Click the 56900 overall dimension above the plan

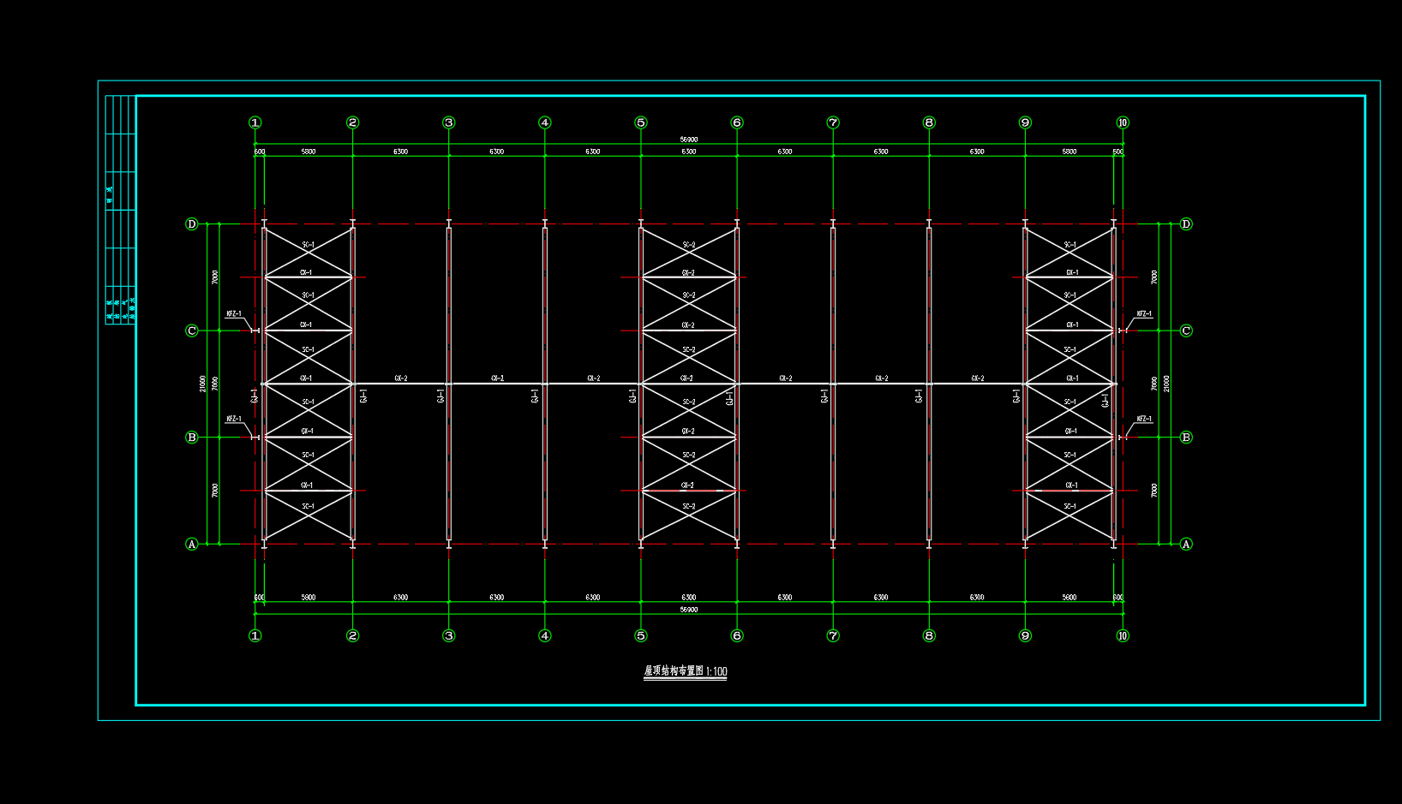click(689, 140)
